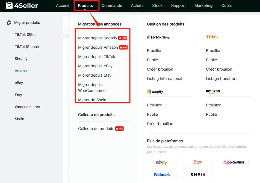Click the Plus de plateformes heading
Image resolution: width=260 pixels, height=183 pixels.
click(x=165, y=141)
